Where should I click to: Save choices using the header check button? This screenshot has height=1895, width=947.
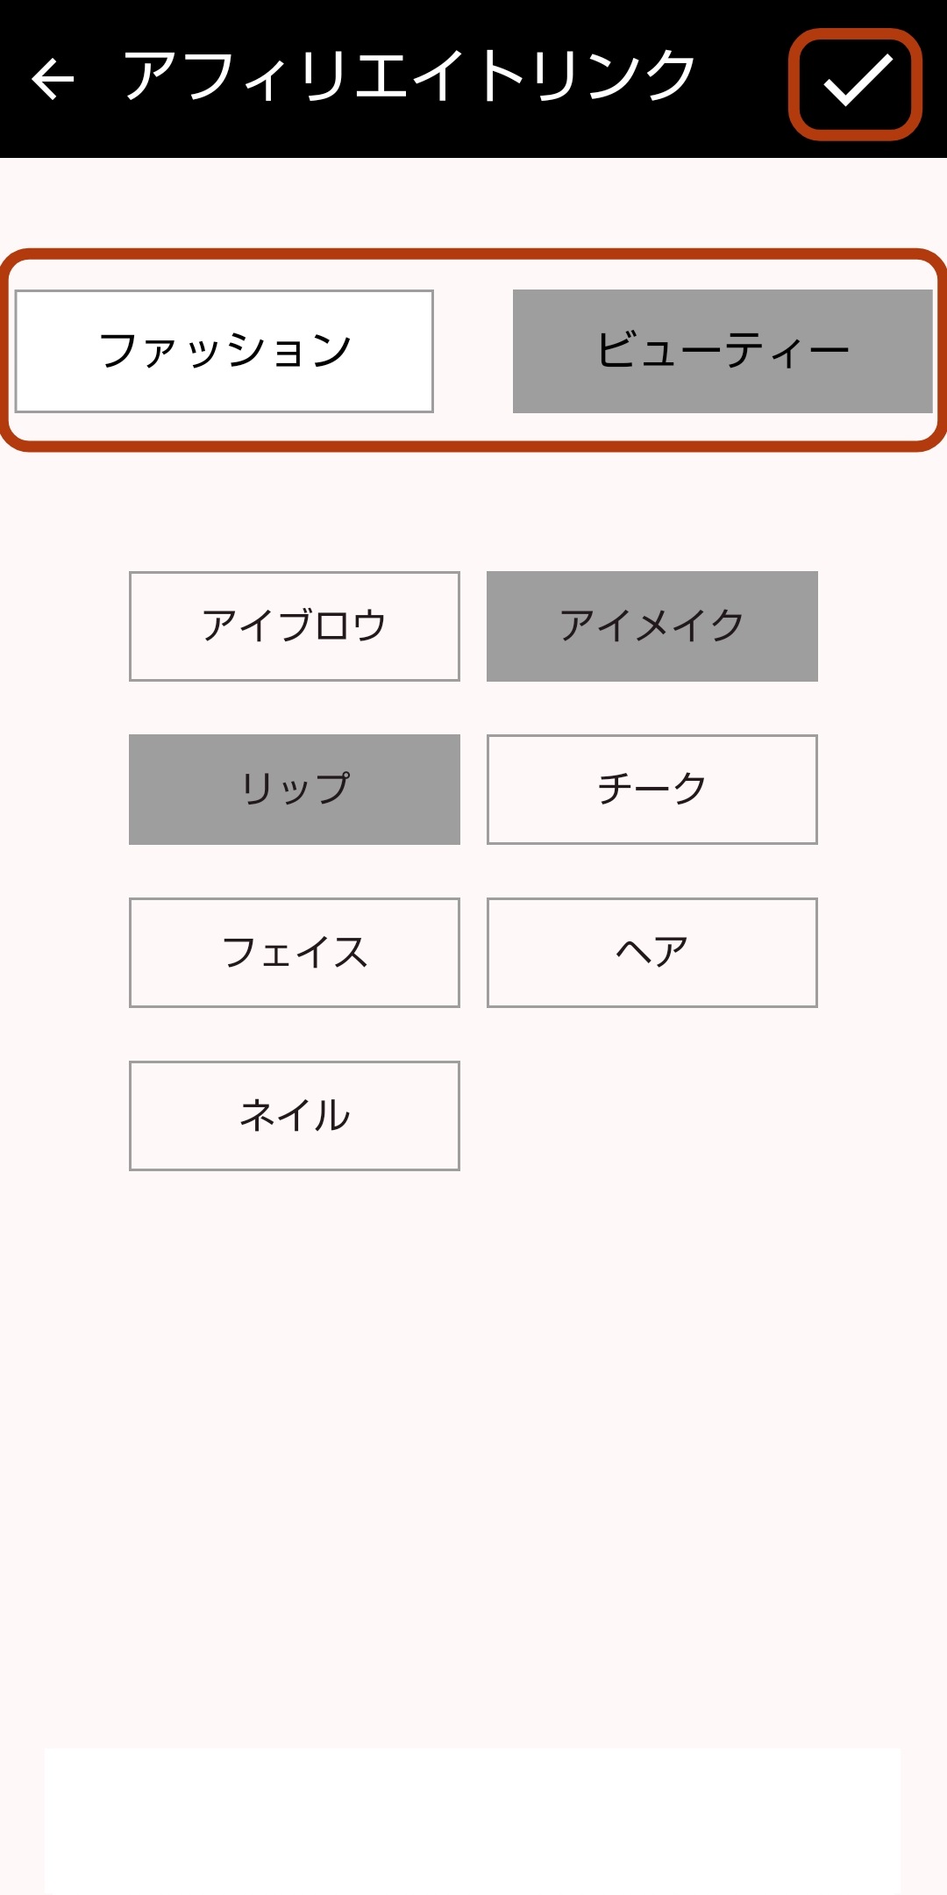[x=856, y=83]
